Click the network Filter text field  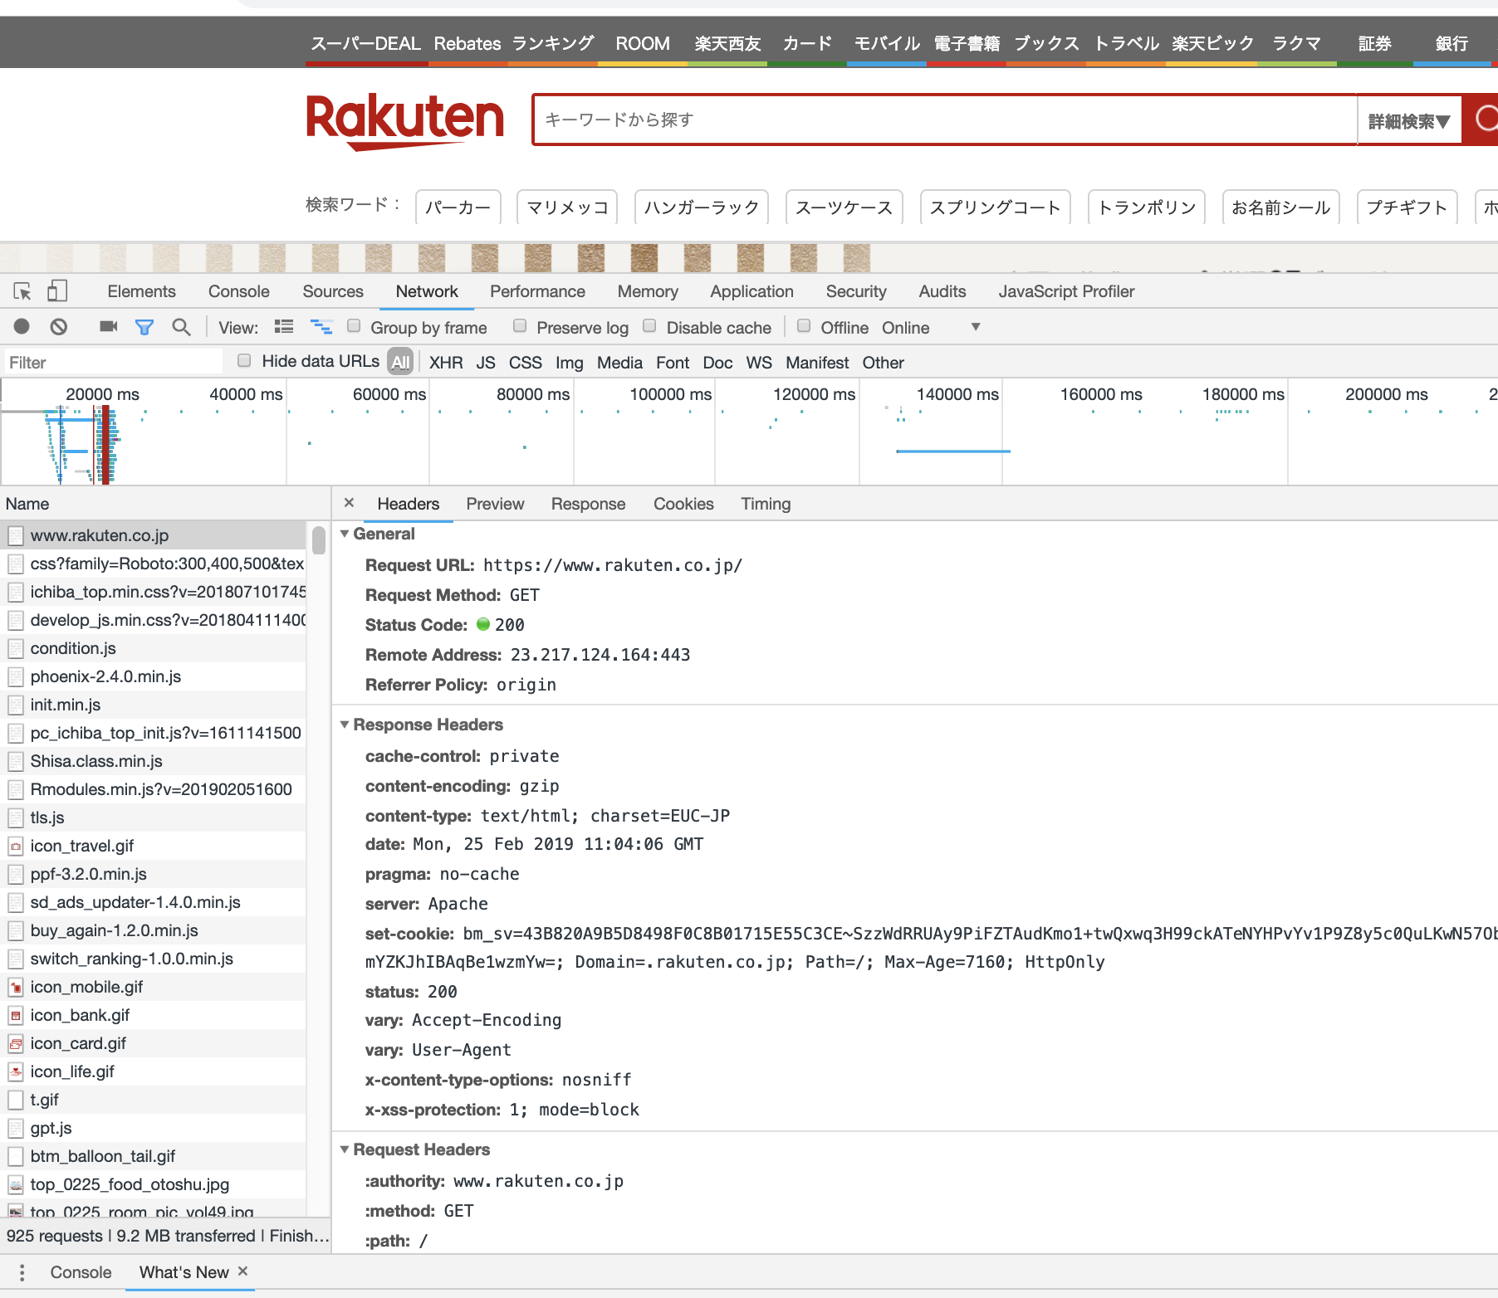point(112,363)
